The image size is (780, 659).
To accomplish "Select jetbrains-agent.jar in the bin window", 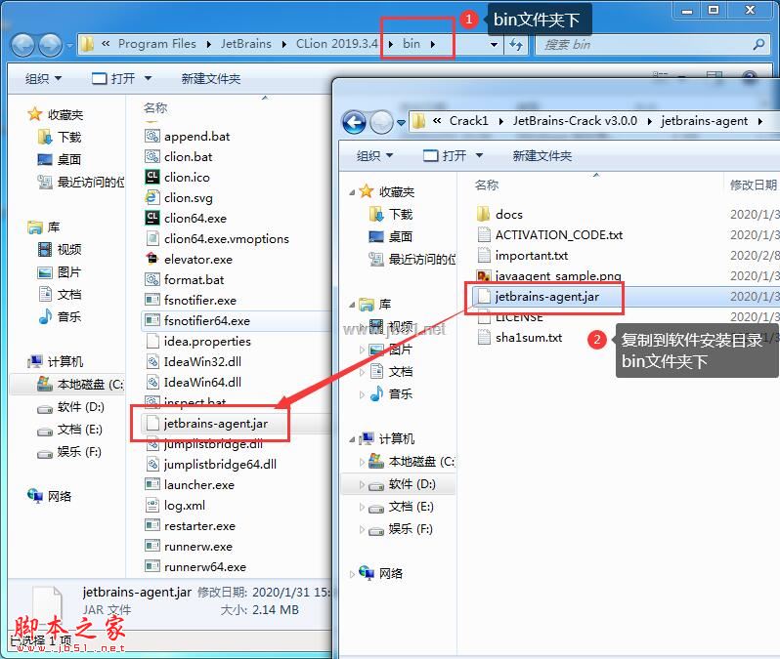I will (x=216, y=424).
